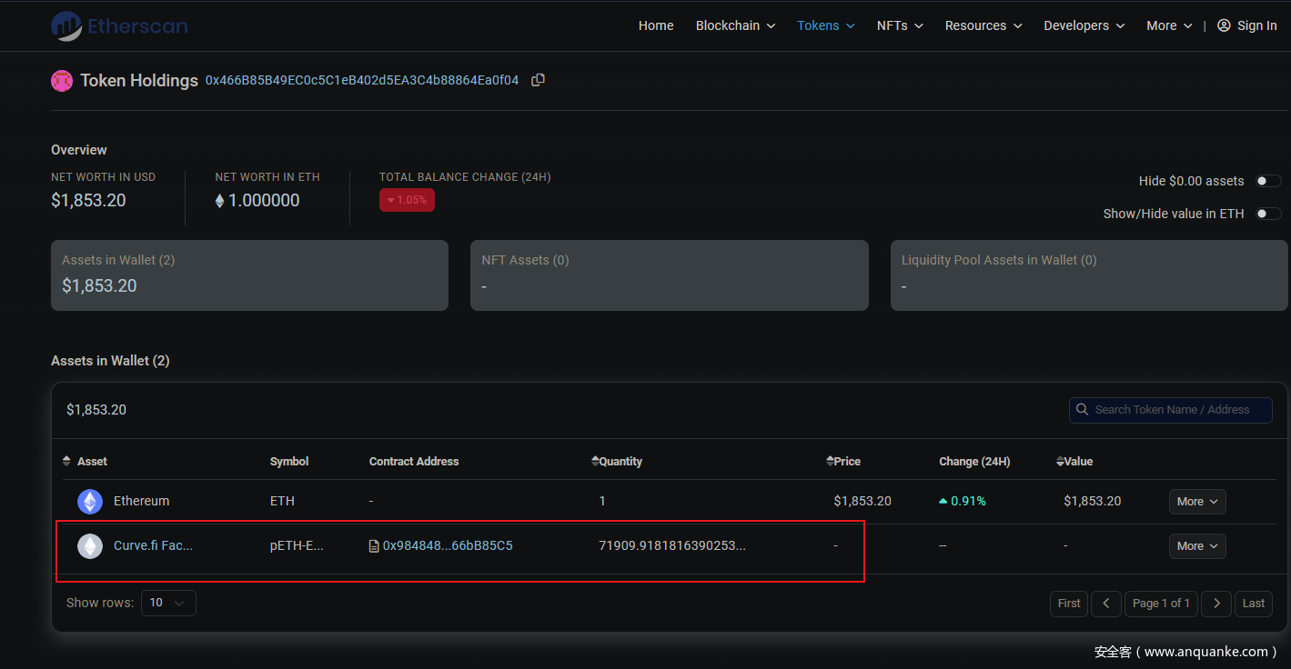
Task: Open the More dropdown in Curve.fi row
Action: [1197, 546]
